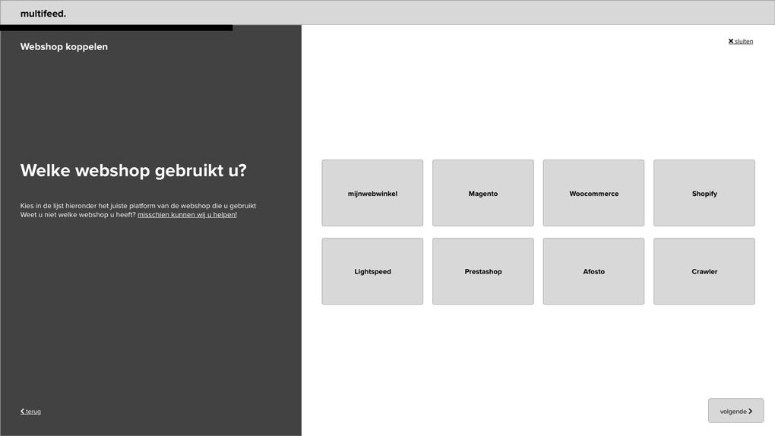Open the 'misschien kunnen wij u helpen' link

tap(188, 215)
